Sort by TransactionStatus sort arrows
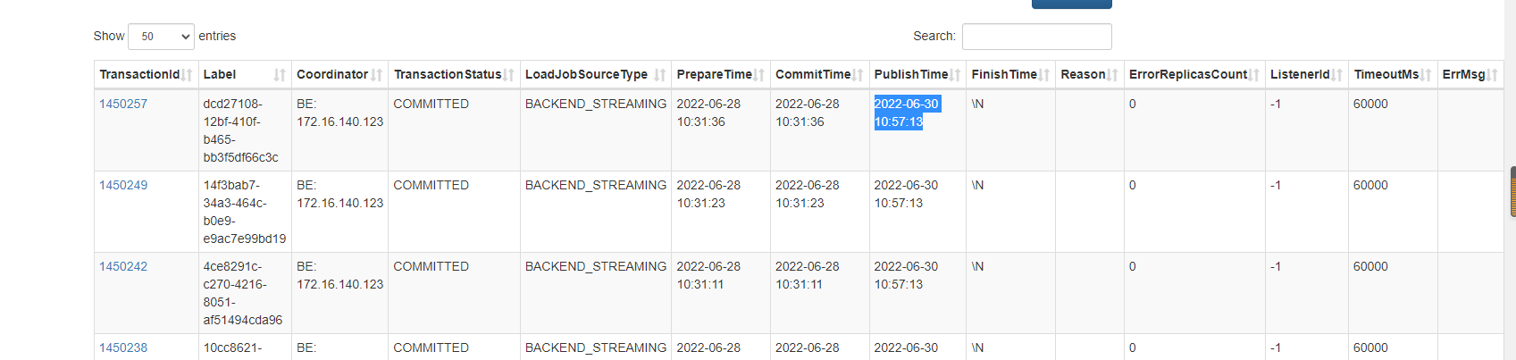The image size is (1516, 360). tap(509, 75)
